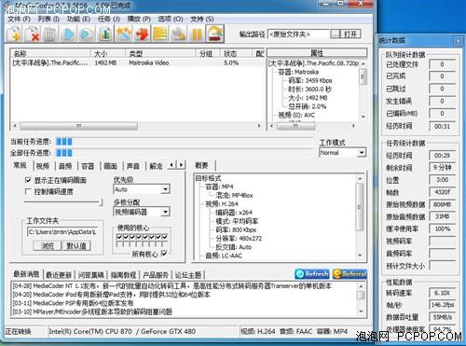Open the wrench settings toolbar icon
Viewport: 466px width, 346px height.
[178, 34]
